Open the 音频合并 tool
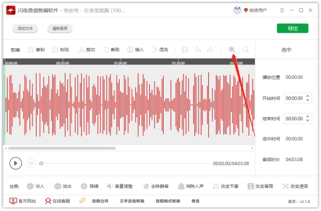 [100, 201]
